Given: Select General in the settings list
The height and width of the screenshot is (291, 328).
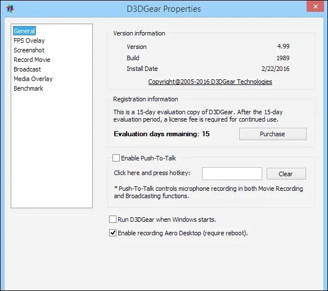Looking at the screenshot, I should (24, 31).
